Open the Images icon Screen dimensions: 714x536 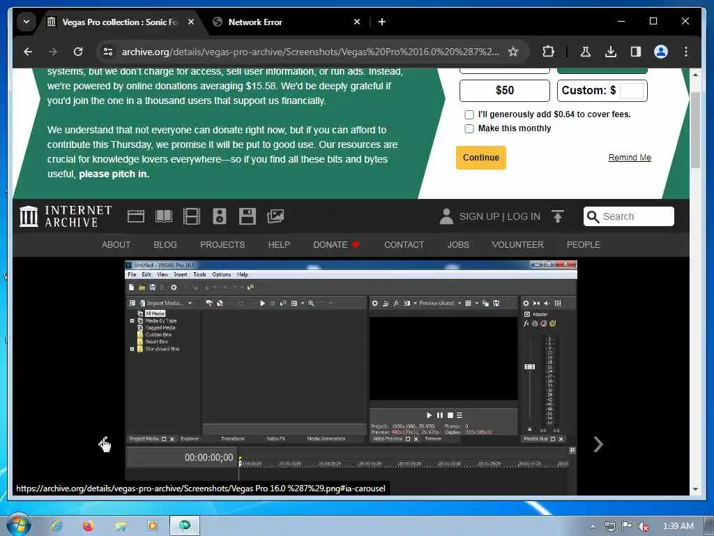(x=275, y=216)
